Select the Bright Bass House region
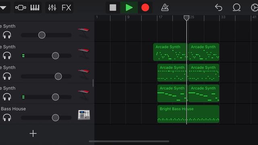The width and height of the screenshot is (258, 145). [188, 114]
